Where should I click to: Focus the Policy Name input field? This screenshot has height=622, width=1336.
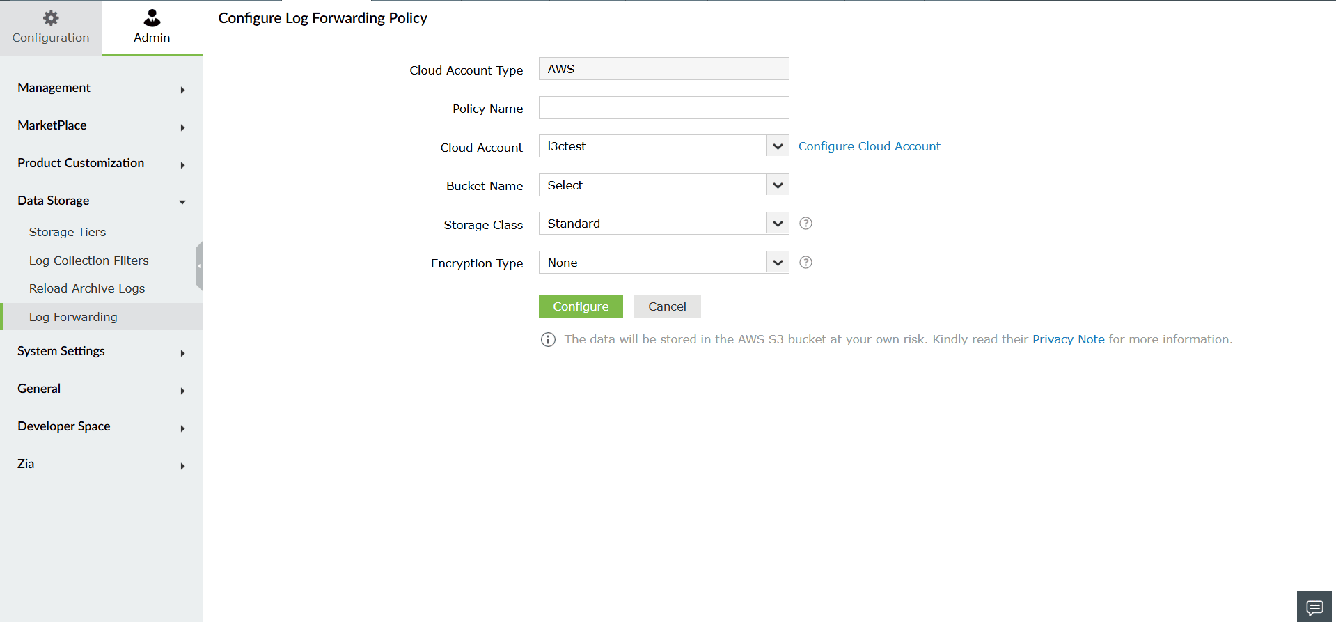[663, 108]
